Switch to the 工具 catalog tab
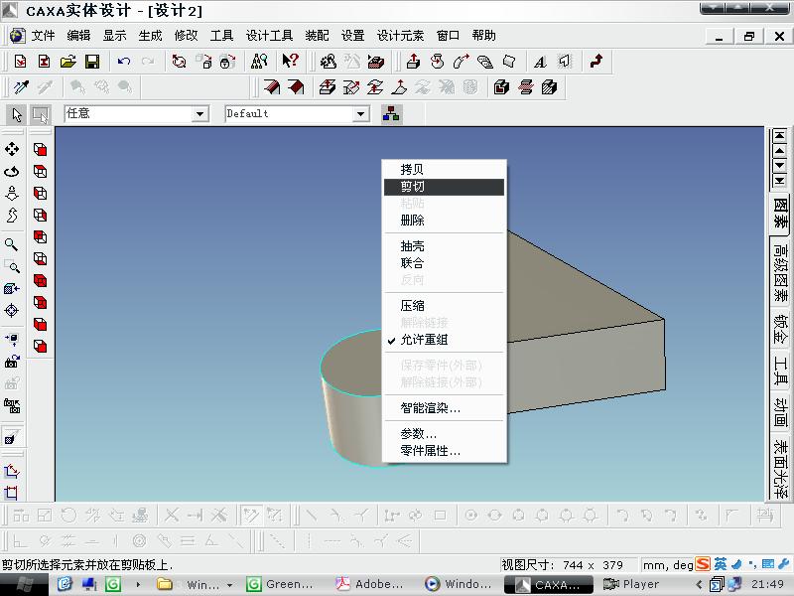 point(780,371)
